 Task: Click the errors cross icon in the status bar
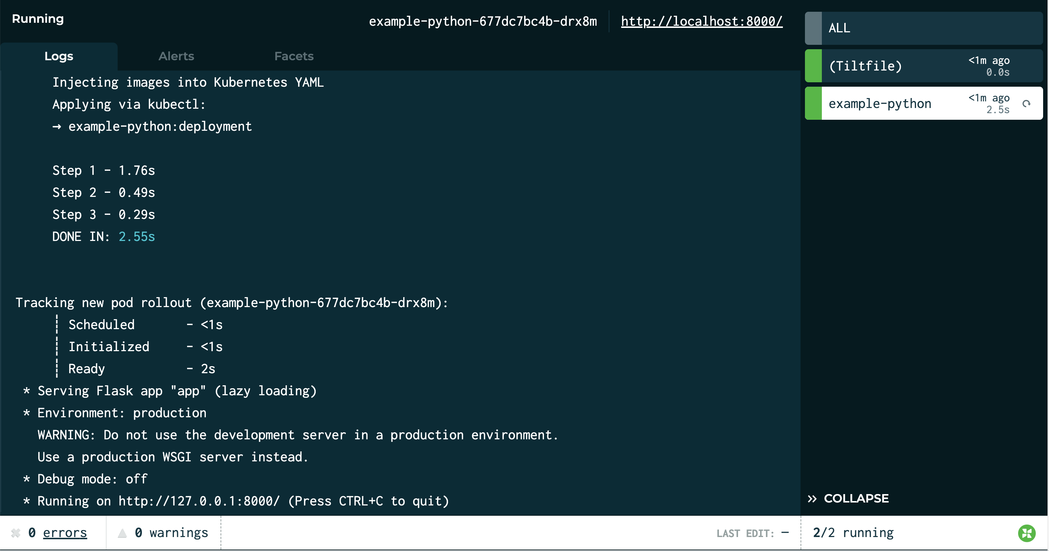coord(15,532)
